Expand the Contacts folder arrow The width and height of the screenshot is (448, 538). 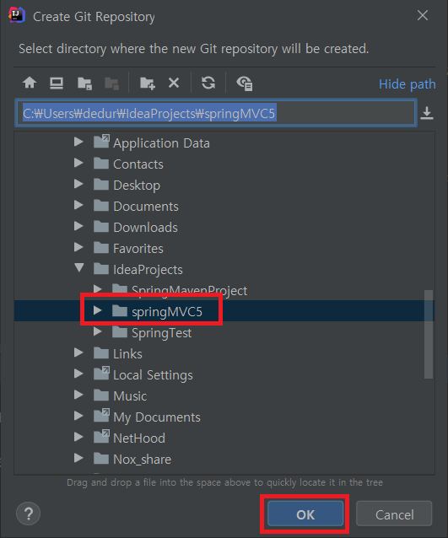pyautogui.click(x=78, y=163)
